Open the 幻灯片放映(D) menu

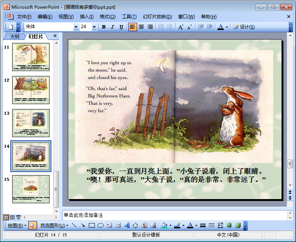point(157,17)
